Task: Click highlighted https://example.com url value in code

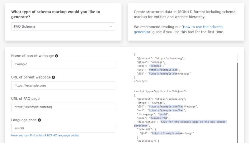Action: (163, 70)
